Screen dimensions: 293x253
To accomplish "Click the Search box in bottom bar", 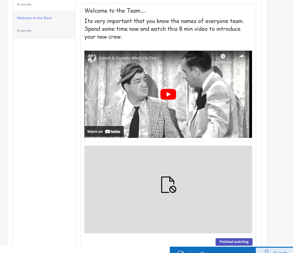I will [274, 250].
